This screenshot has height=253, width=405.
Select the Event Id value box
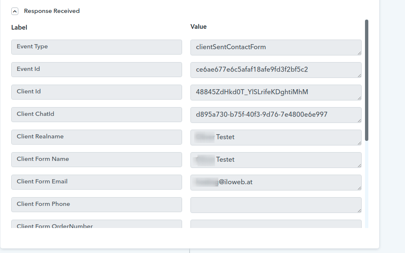pos(276,70)
